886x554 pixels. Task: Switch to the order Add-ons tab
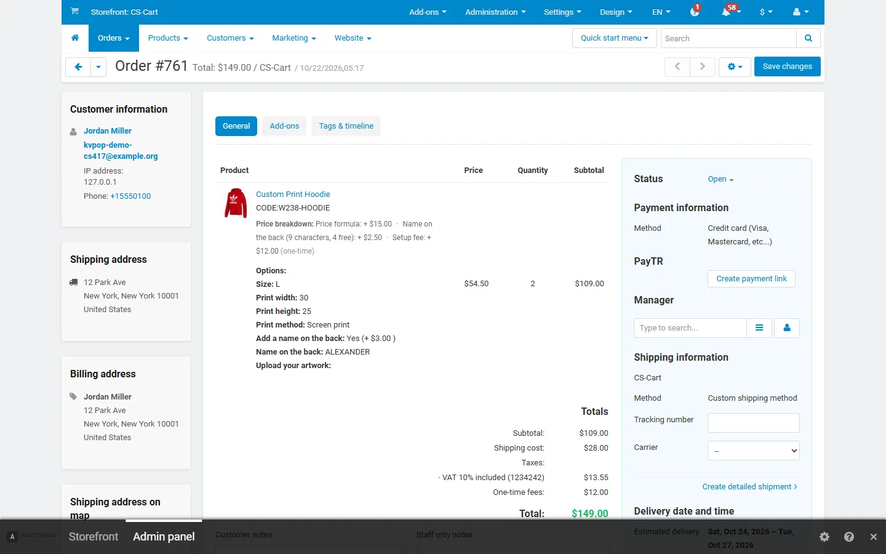(284, 126)
